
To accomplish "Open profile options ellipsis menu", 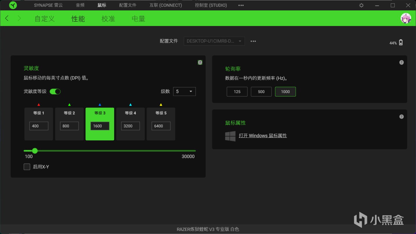I will tap(253, 41).
